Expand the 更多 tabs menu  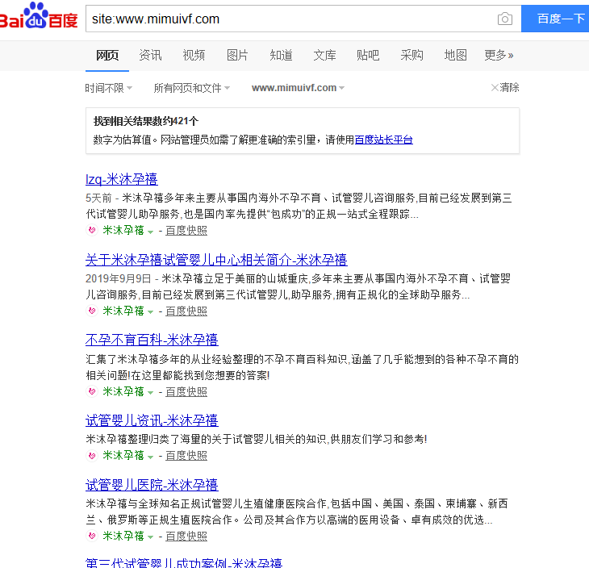click(x=499, y=55)
